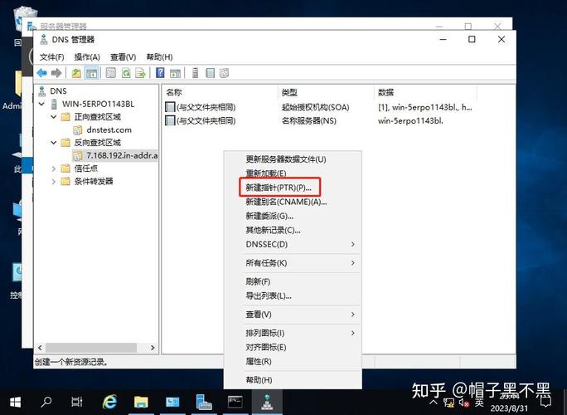
Task: Click the DNS root node icon in tree
Action: click(42, 91)
